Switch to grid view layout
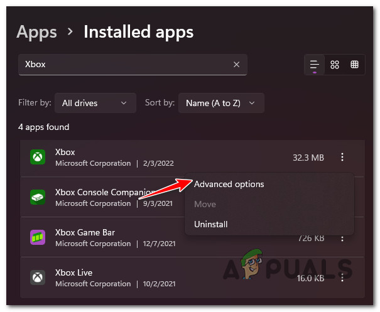Viewport: 380px width, 312px height. (x=335, y=65)
